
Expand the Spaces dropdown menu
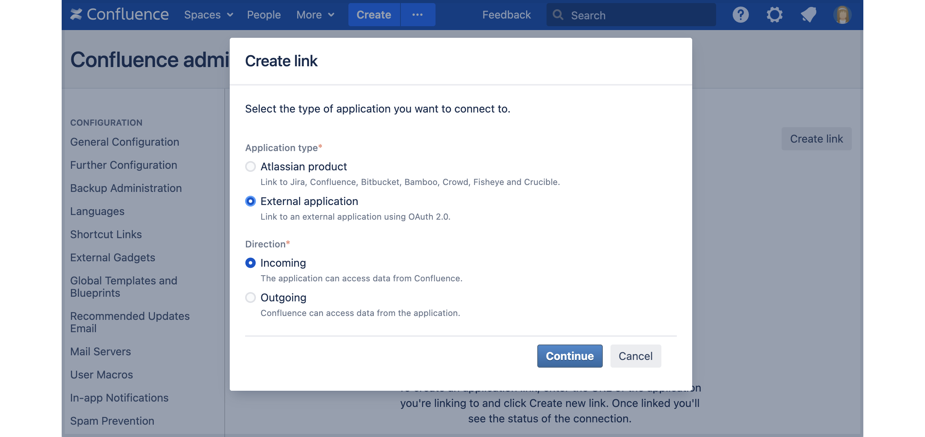[209, 15]
